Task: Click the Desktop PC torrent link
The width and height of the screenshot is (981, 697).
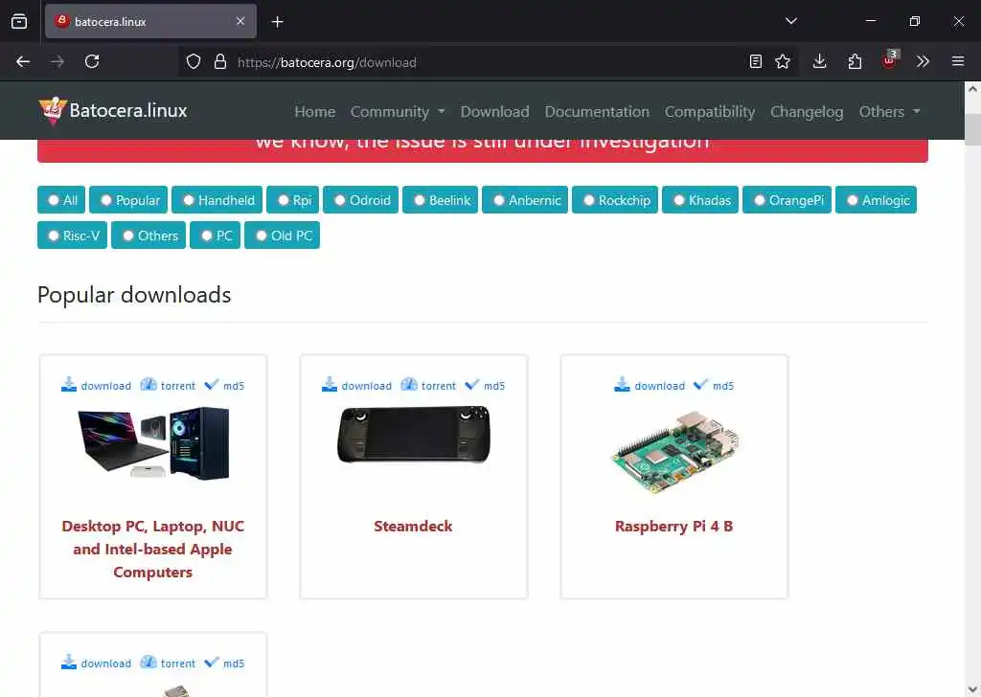Action: (x=168, y=385)
